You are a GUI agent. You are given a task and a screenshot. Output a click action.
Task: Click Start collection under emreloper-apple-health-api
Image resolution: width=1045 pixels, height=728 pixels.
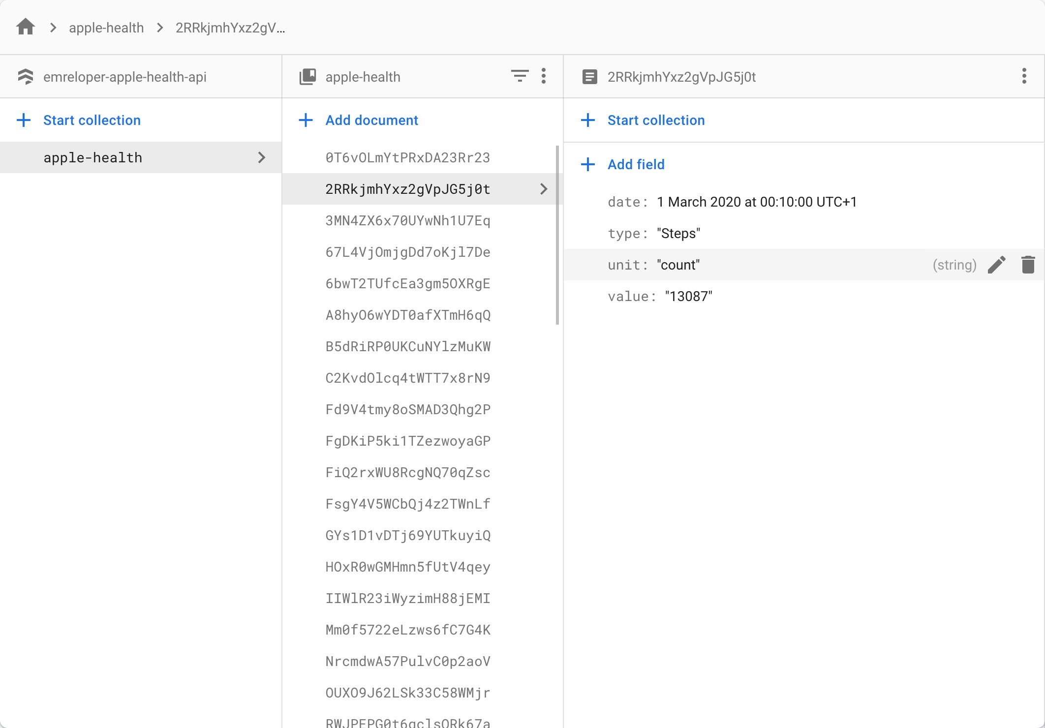(x=92, y=120)
